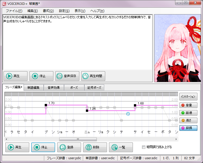Click the ニュ syllable label
This screenshot has height=163, width=203.
tap(87, 132)
